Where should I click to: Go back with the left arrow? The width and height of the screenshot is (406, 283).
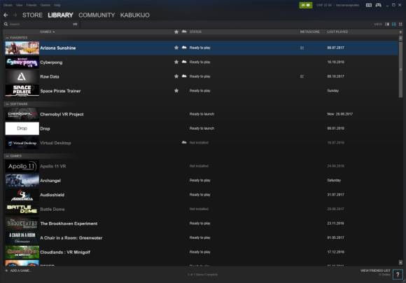(x=6, y=15)
